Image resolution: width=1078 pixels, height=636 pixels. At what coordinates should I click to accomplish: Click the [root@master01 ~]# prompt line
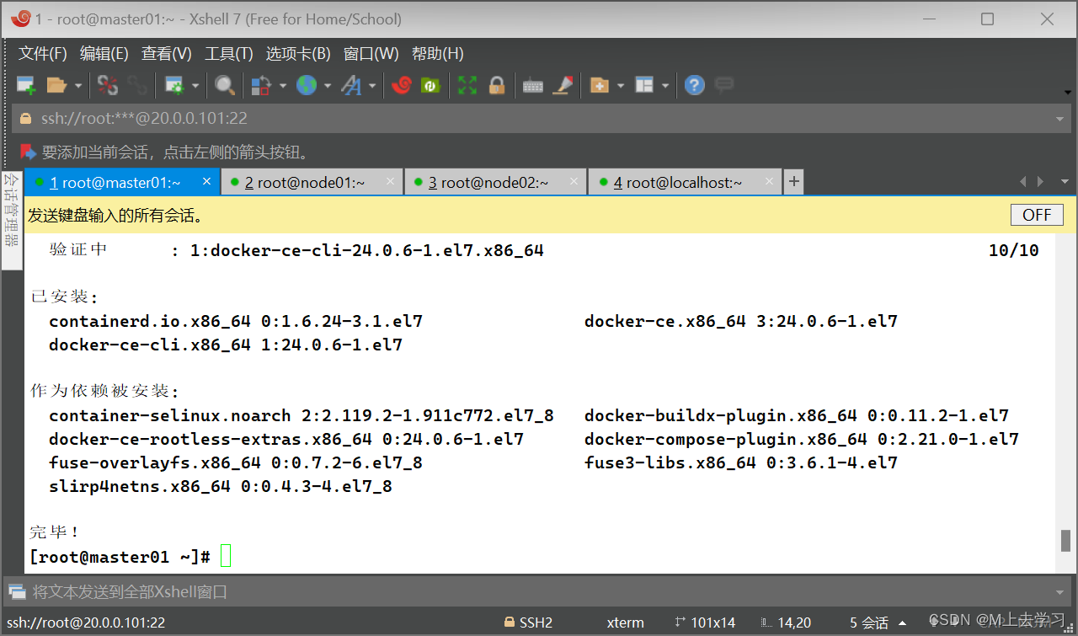coord(120,557)
